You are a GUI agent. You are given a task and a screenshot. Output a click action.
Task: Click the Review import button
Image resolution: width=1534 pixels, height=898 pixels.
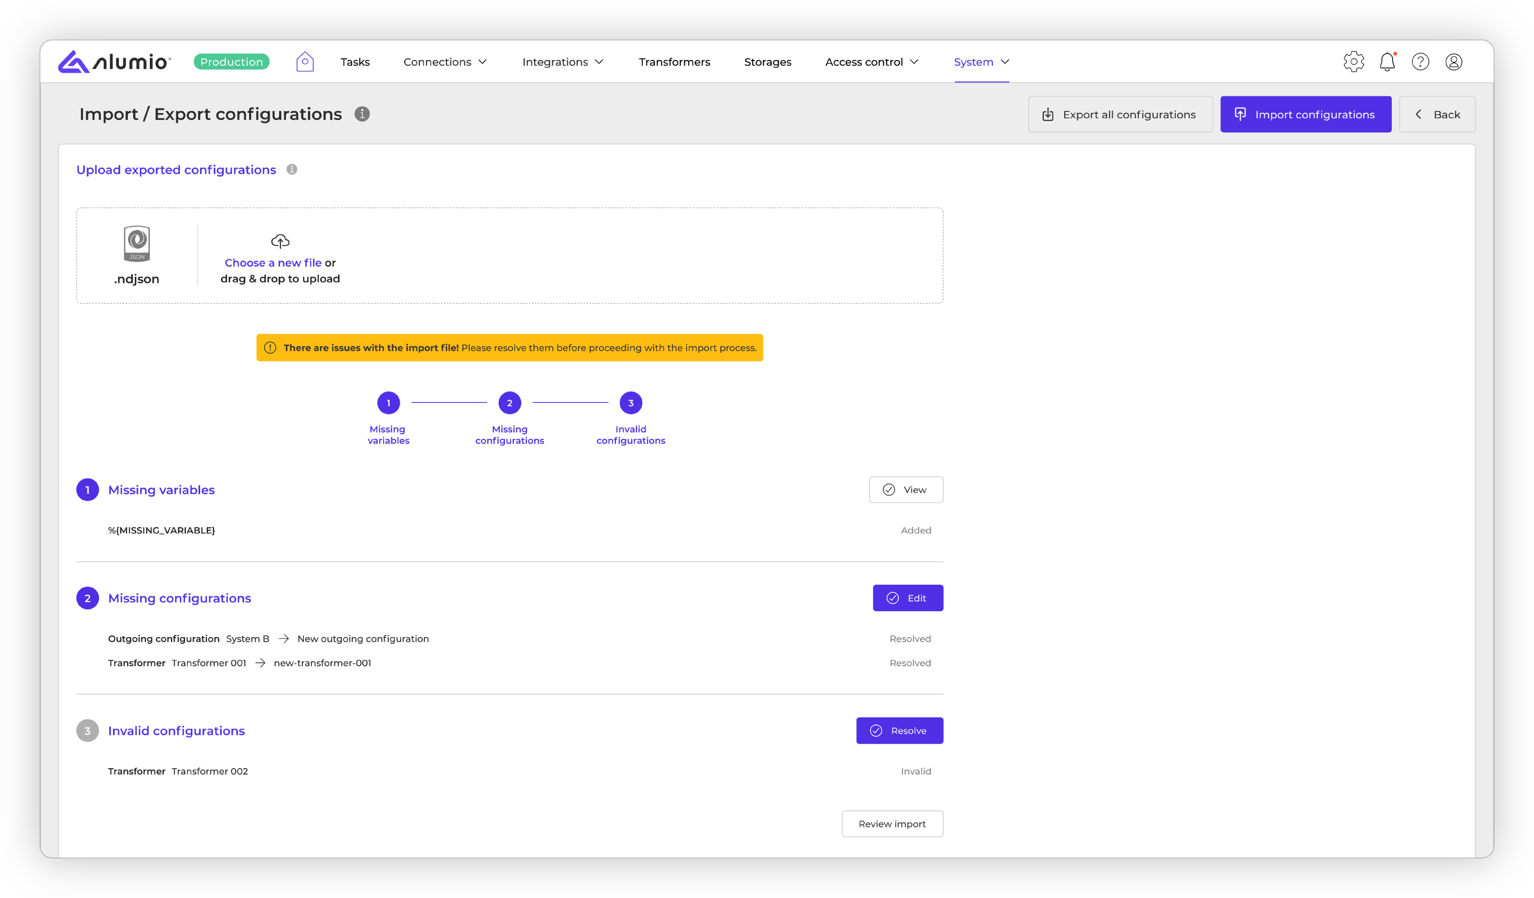[892, 824]
